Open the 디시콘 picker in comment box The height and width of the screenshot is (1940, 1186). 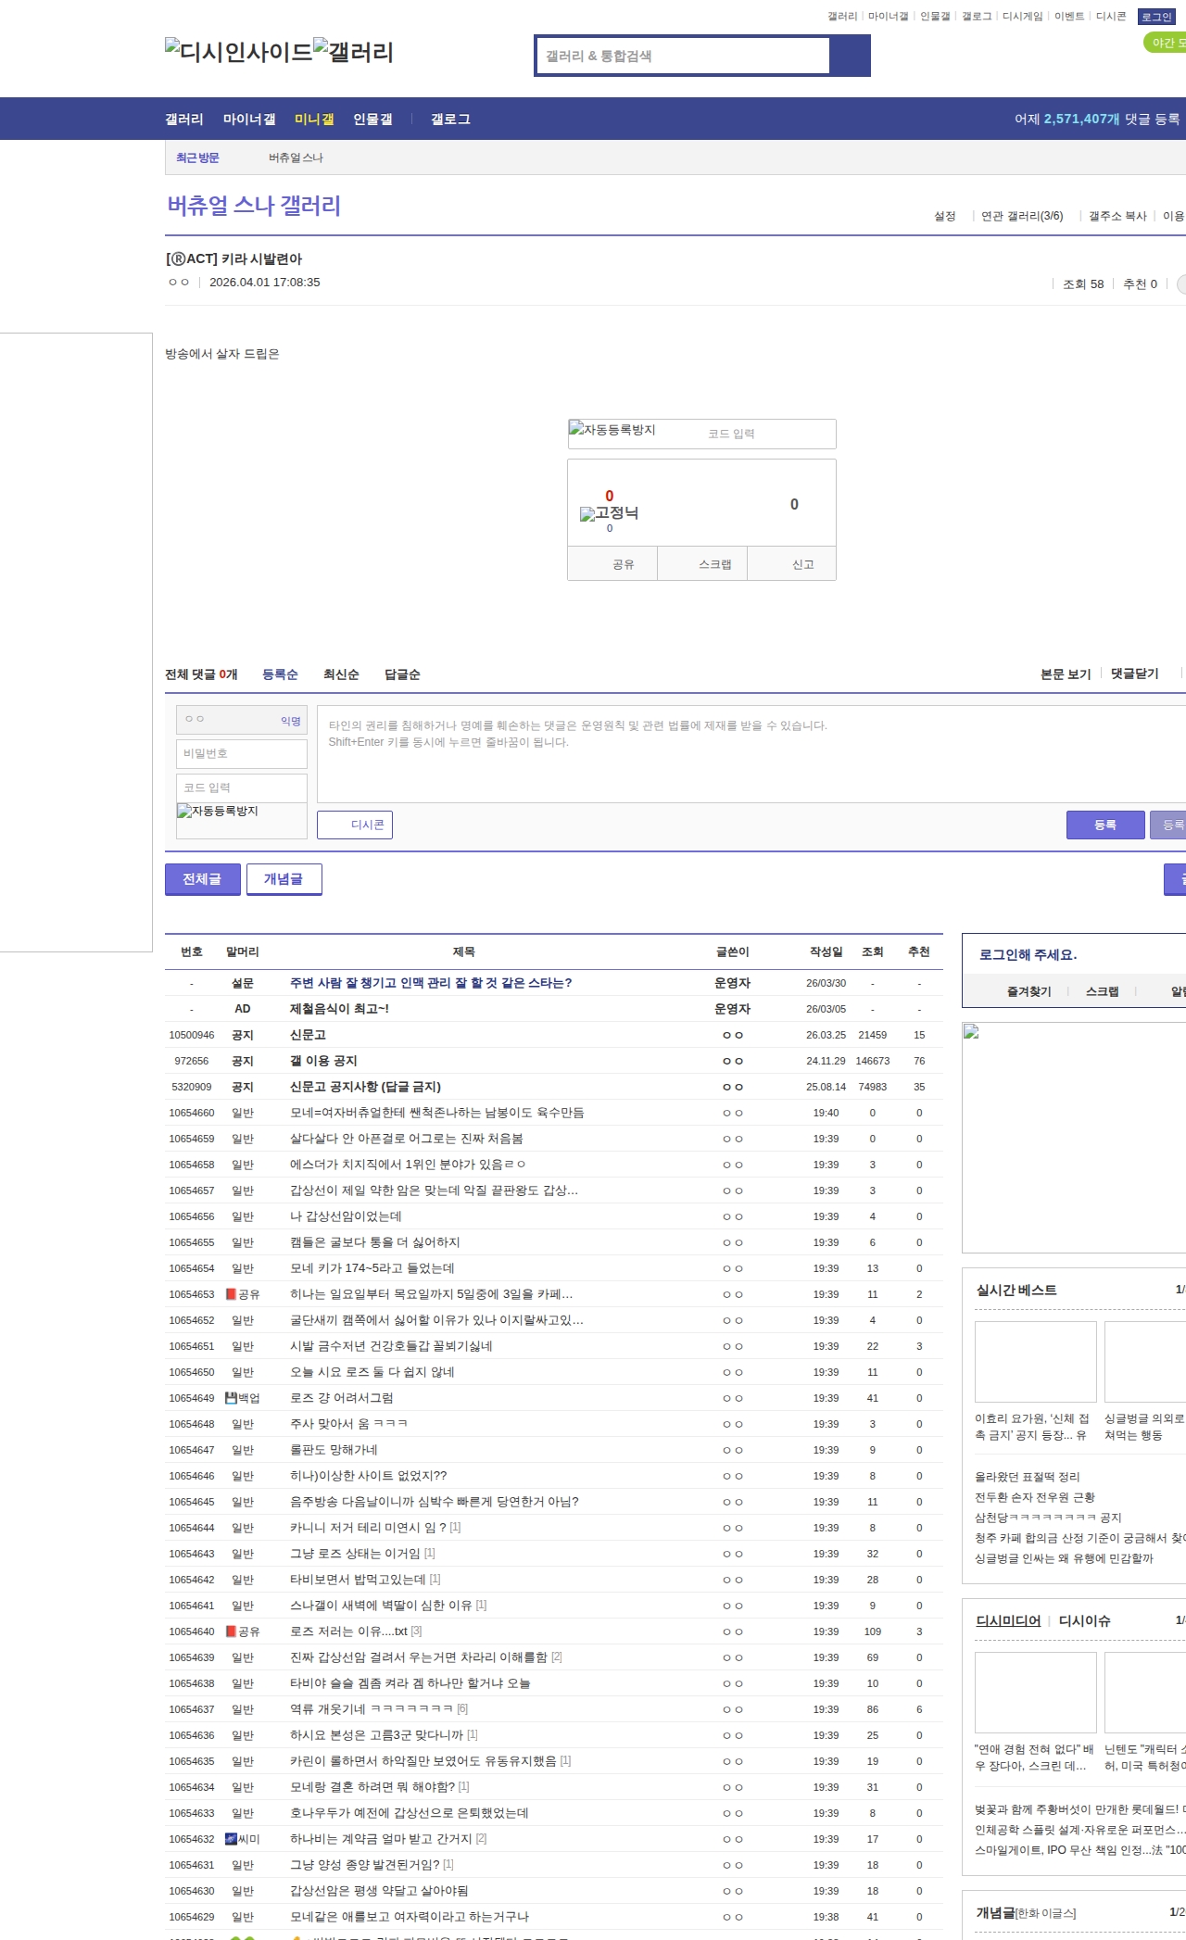click(x=355, y=825)
